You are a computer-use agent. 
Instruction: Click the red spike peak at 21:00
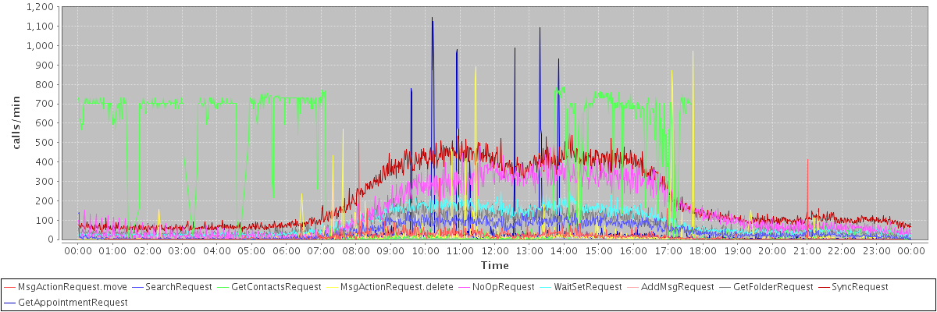tap(807, 159)
